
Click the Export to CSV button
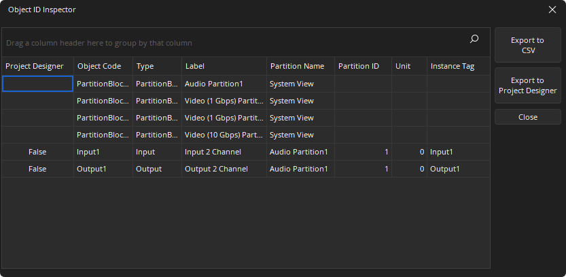[527, 46]
